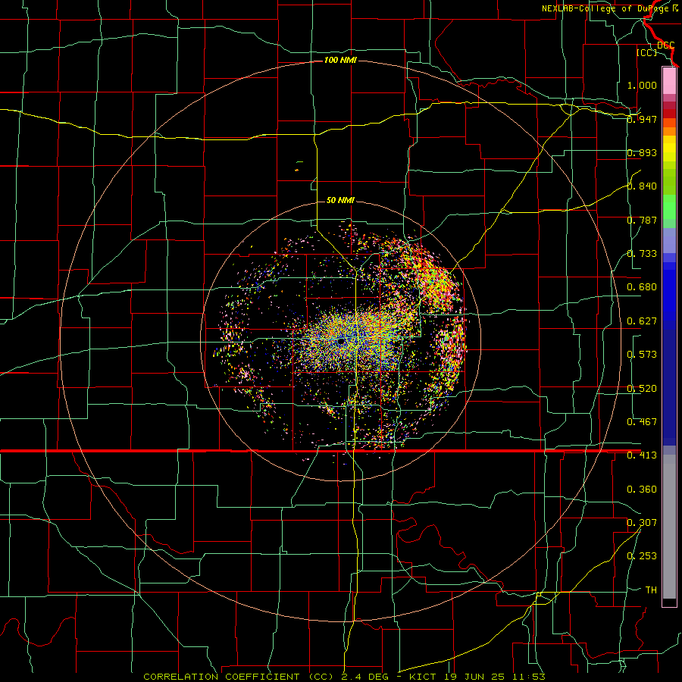Pick the gray segment of color bar

[x=669, y=527]
